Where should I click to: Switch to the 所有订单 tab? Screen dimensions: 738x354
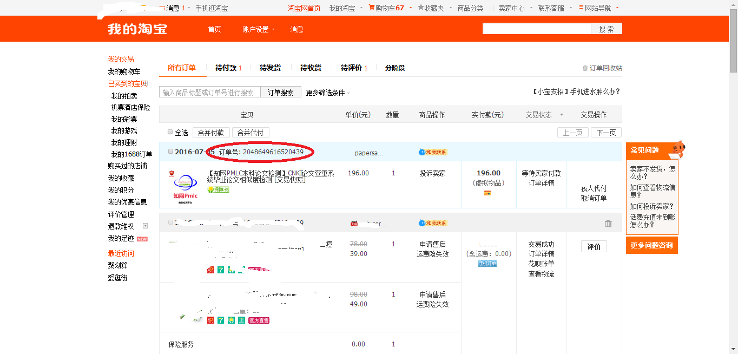click(182, 68)
